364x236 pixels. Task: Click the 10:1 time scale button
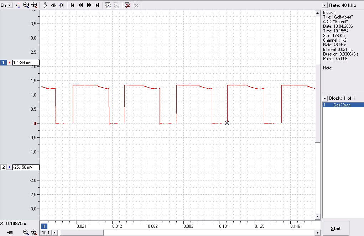(46, 232)
